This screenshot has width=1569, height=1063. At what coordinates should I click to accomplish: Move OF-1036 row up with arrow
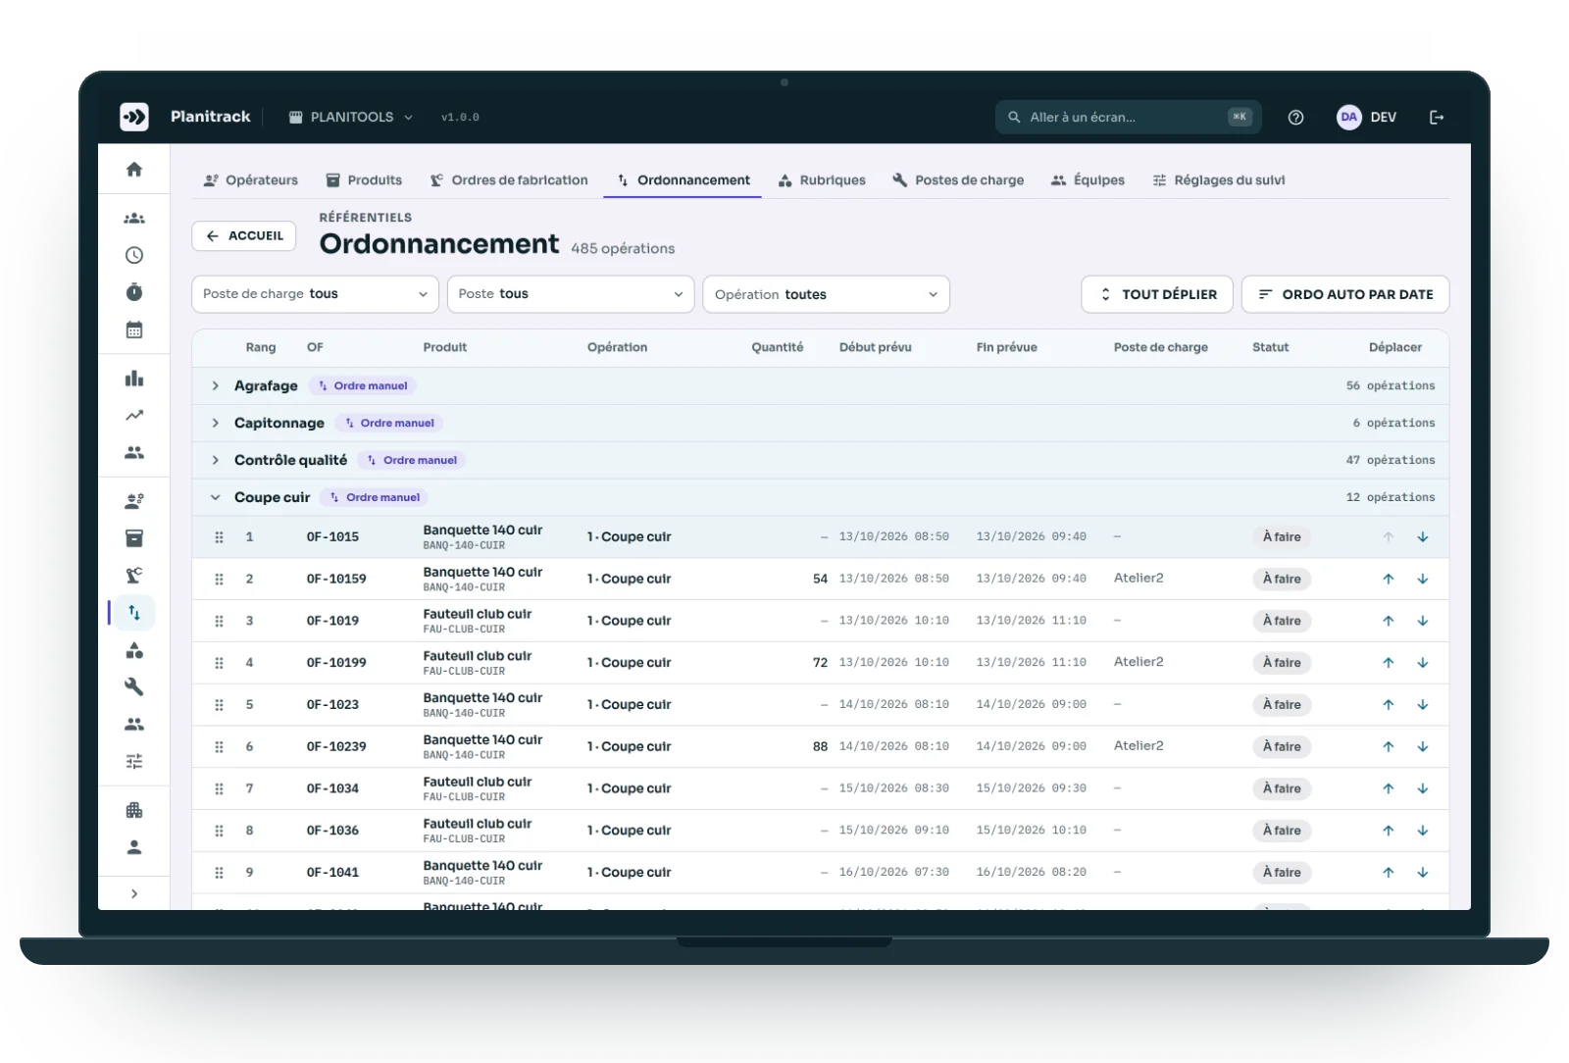(1389, 831)
